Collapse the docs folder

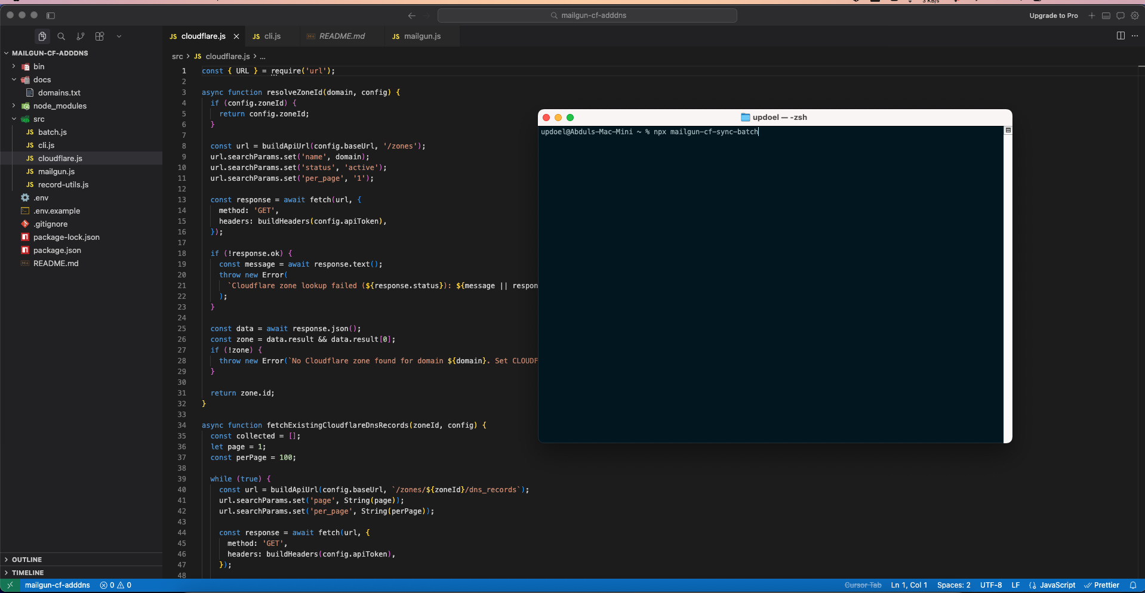(42, 80)
